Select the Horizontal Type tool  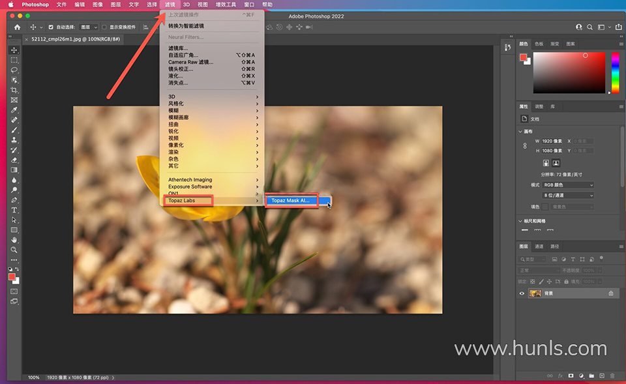tap(14, 210)
